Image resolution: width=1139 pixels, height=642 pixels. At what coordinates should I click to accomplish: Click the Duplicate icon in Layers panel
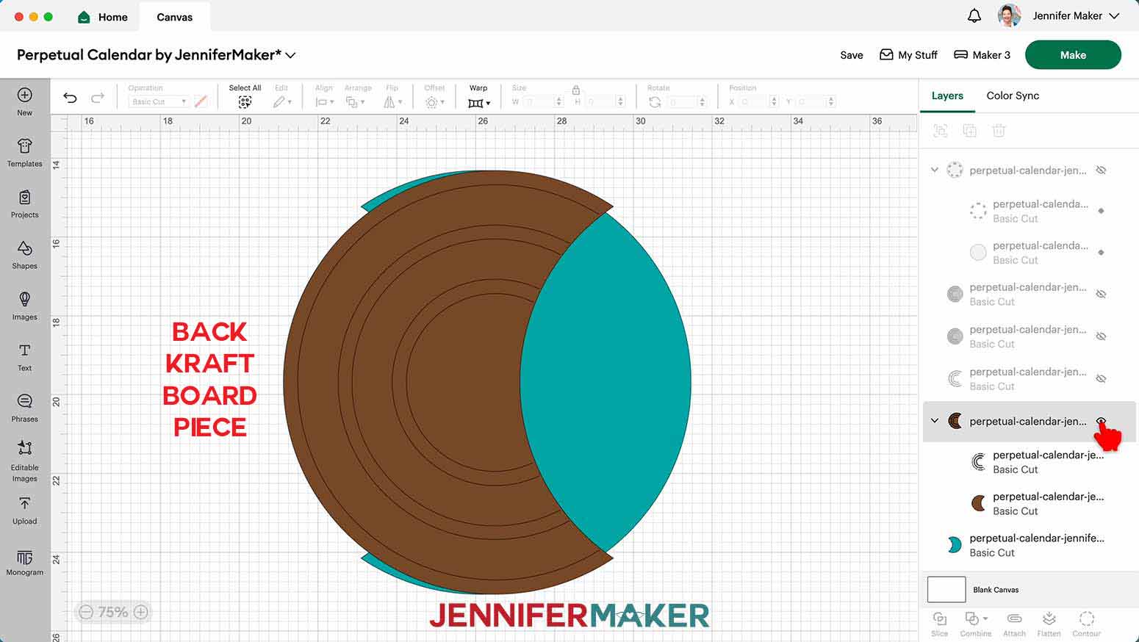(969, 131)
